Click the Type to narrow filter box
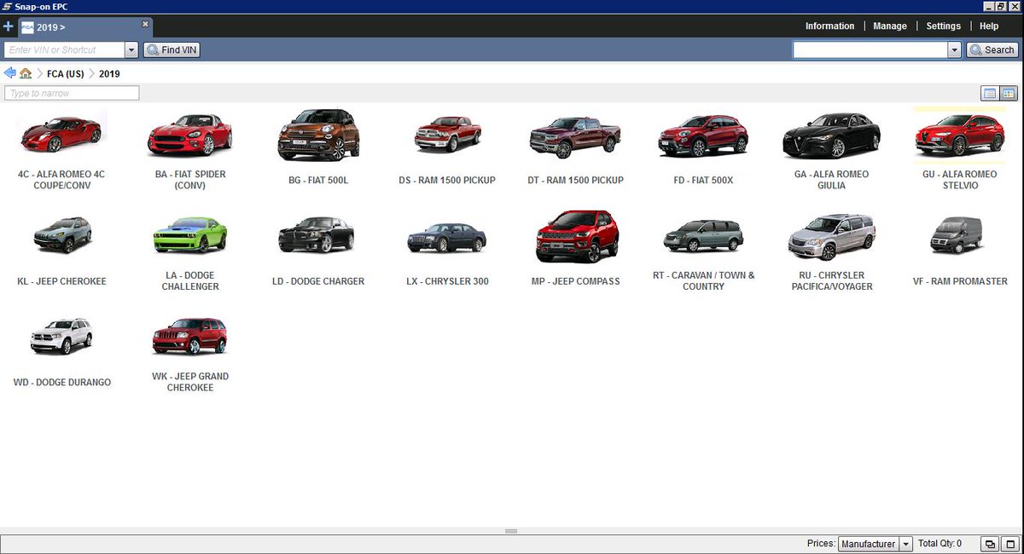Screen dimensions: 1024x554 pyautogui.click(x=72, y=93)
